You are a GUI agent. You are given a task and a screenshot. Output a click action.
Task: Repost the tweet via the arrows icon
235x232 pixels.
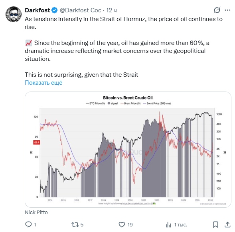click(x=75, y=224)
